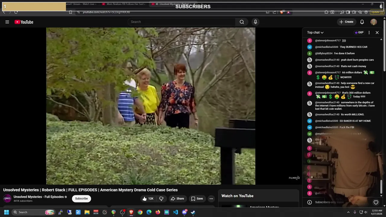The image size is (386, 217).
Task: Save the video to a playlist
Action: (197, 199)
